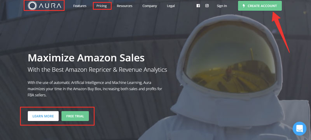Open the Resources navigation item

(x=124, y=6)
